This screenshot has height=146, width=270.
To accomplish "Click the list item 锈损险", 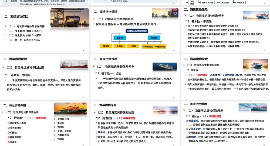I will coord(61,139).
